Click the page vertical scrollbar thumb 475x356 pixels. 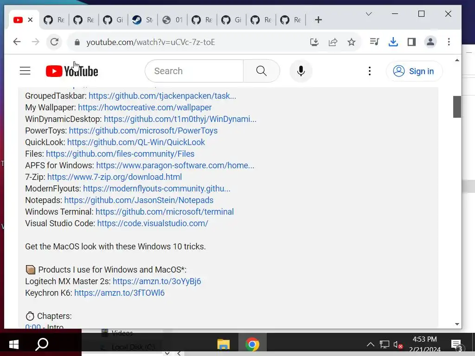coord(457,107)
